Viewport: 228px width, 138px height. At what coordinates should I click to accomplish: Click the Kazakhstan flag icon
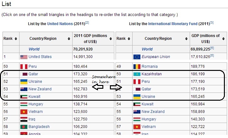137,74
